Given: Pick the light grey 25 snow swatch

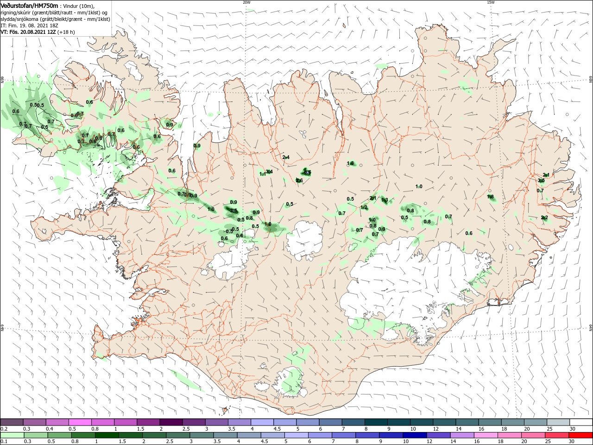Looking at the screenshot, I should point(558,422).
